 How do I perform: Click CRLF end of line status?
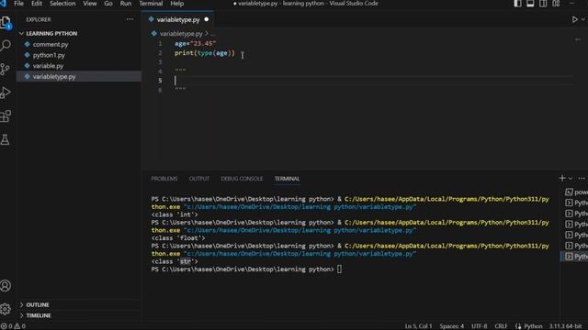point(501,326)
